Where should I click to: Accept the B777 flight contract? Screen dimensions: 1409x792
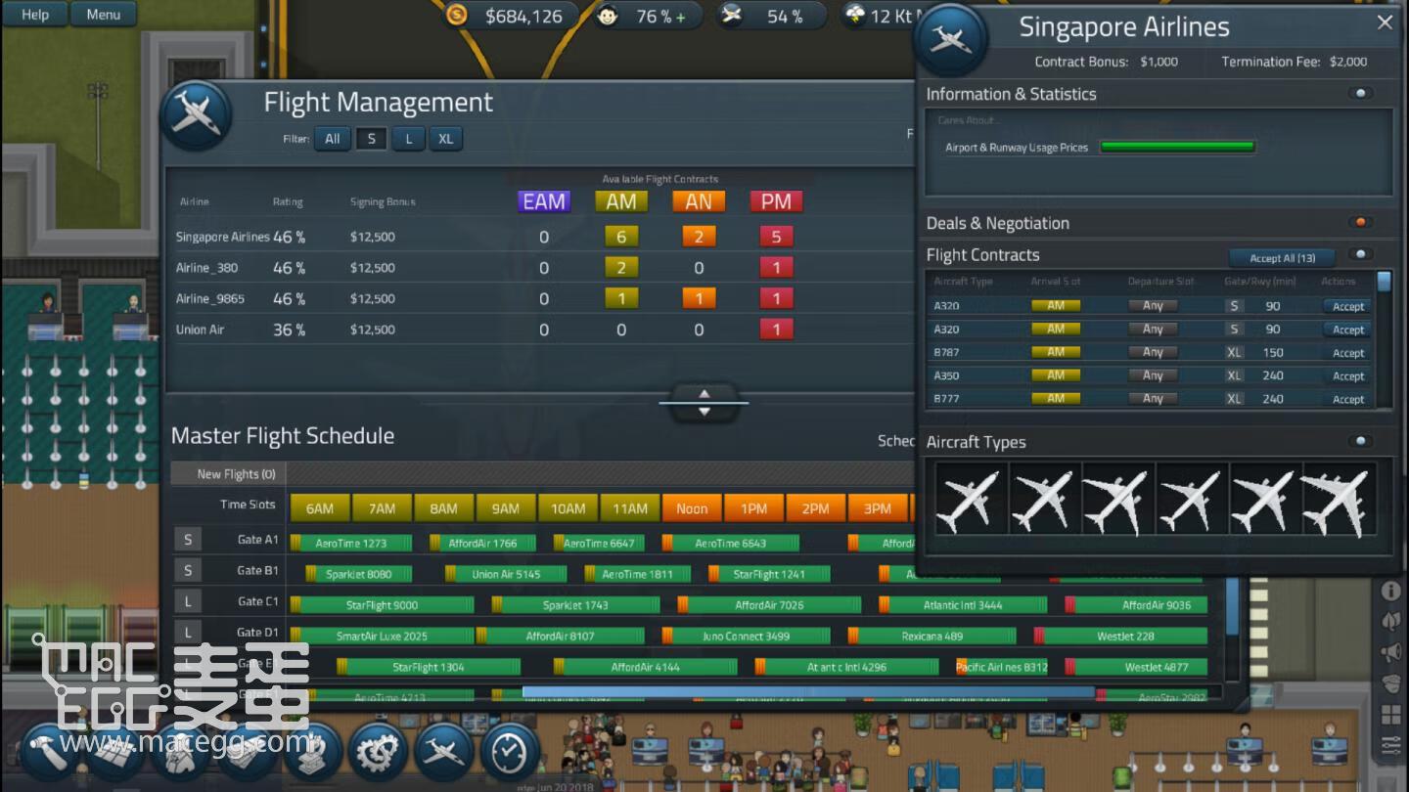click(1347, 400)
